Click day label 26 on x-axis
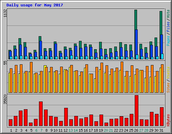Screen dimensions: 172x134 coord(136,130)
